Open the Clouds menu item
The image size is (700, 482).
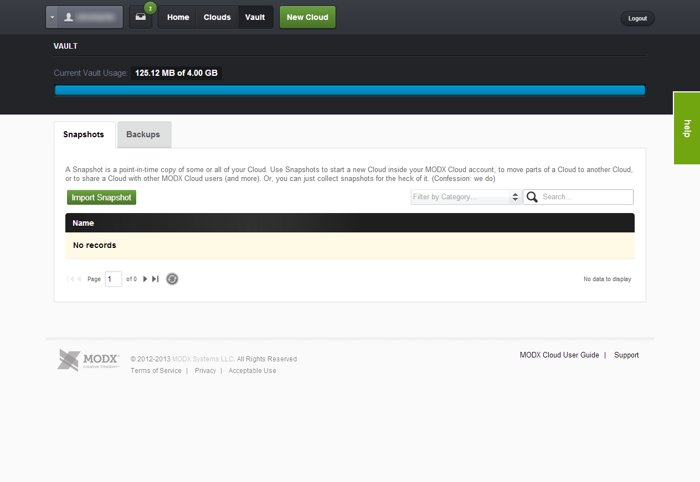[x=217, y=17]
